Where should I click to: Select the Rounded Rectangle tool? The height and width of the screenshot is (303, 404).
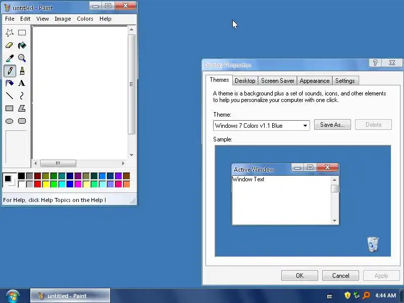click(x=22, y=121)
